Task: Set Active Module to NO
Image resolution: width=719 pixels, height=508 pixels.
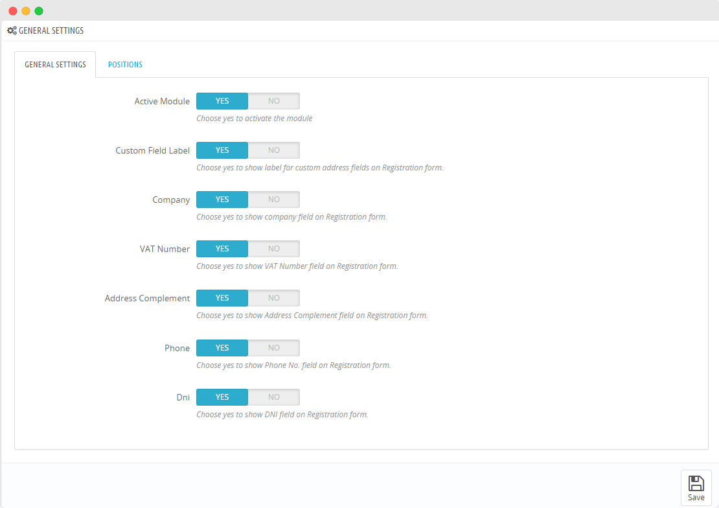Action: pyautogui.click(x=274, y=101)
